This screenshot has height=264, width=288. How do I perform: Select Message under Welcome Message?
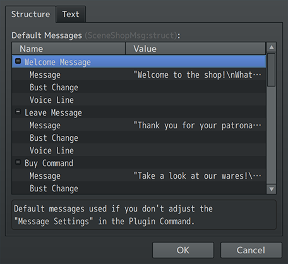click(x=139, y=74)
